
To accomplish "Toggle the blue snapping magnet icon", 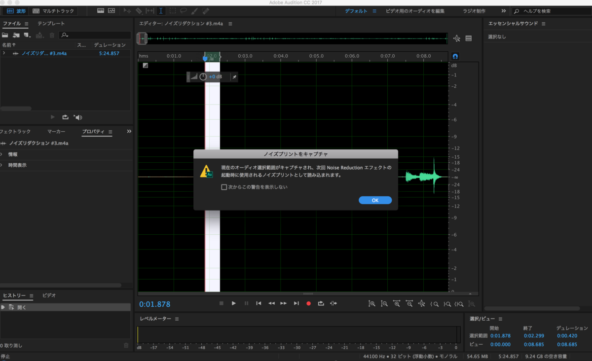I will [455, 56].
